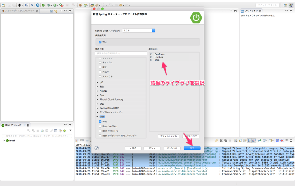Click the Boot Dashboard tag filter field

(37, 136)
